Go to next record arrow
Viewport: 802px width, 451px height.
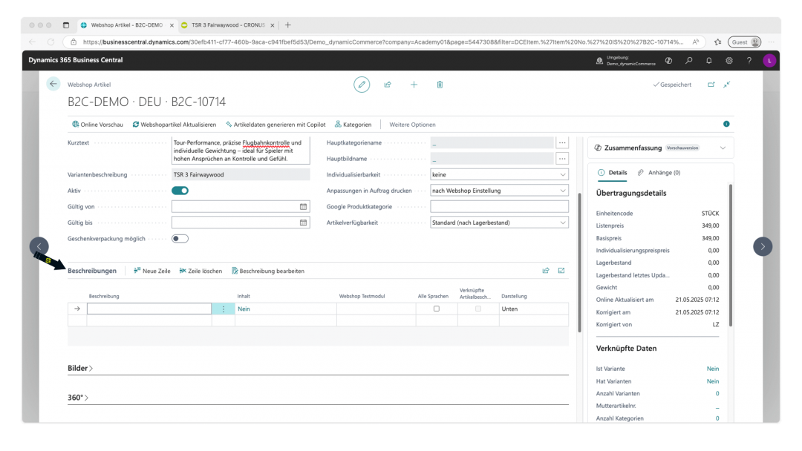click(763, 247)
